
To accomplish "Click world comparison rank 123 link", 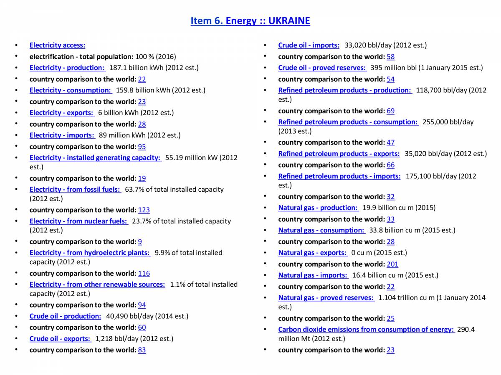I will point(144,210).
